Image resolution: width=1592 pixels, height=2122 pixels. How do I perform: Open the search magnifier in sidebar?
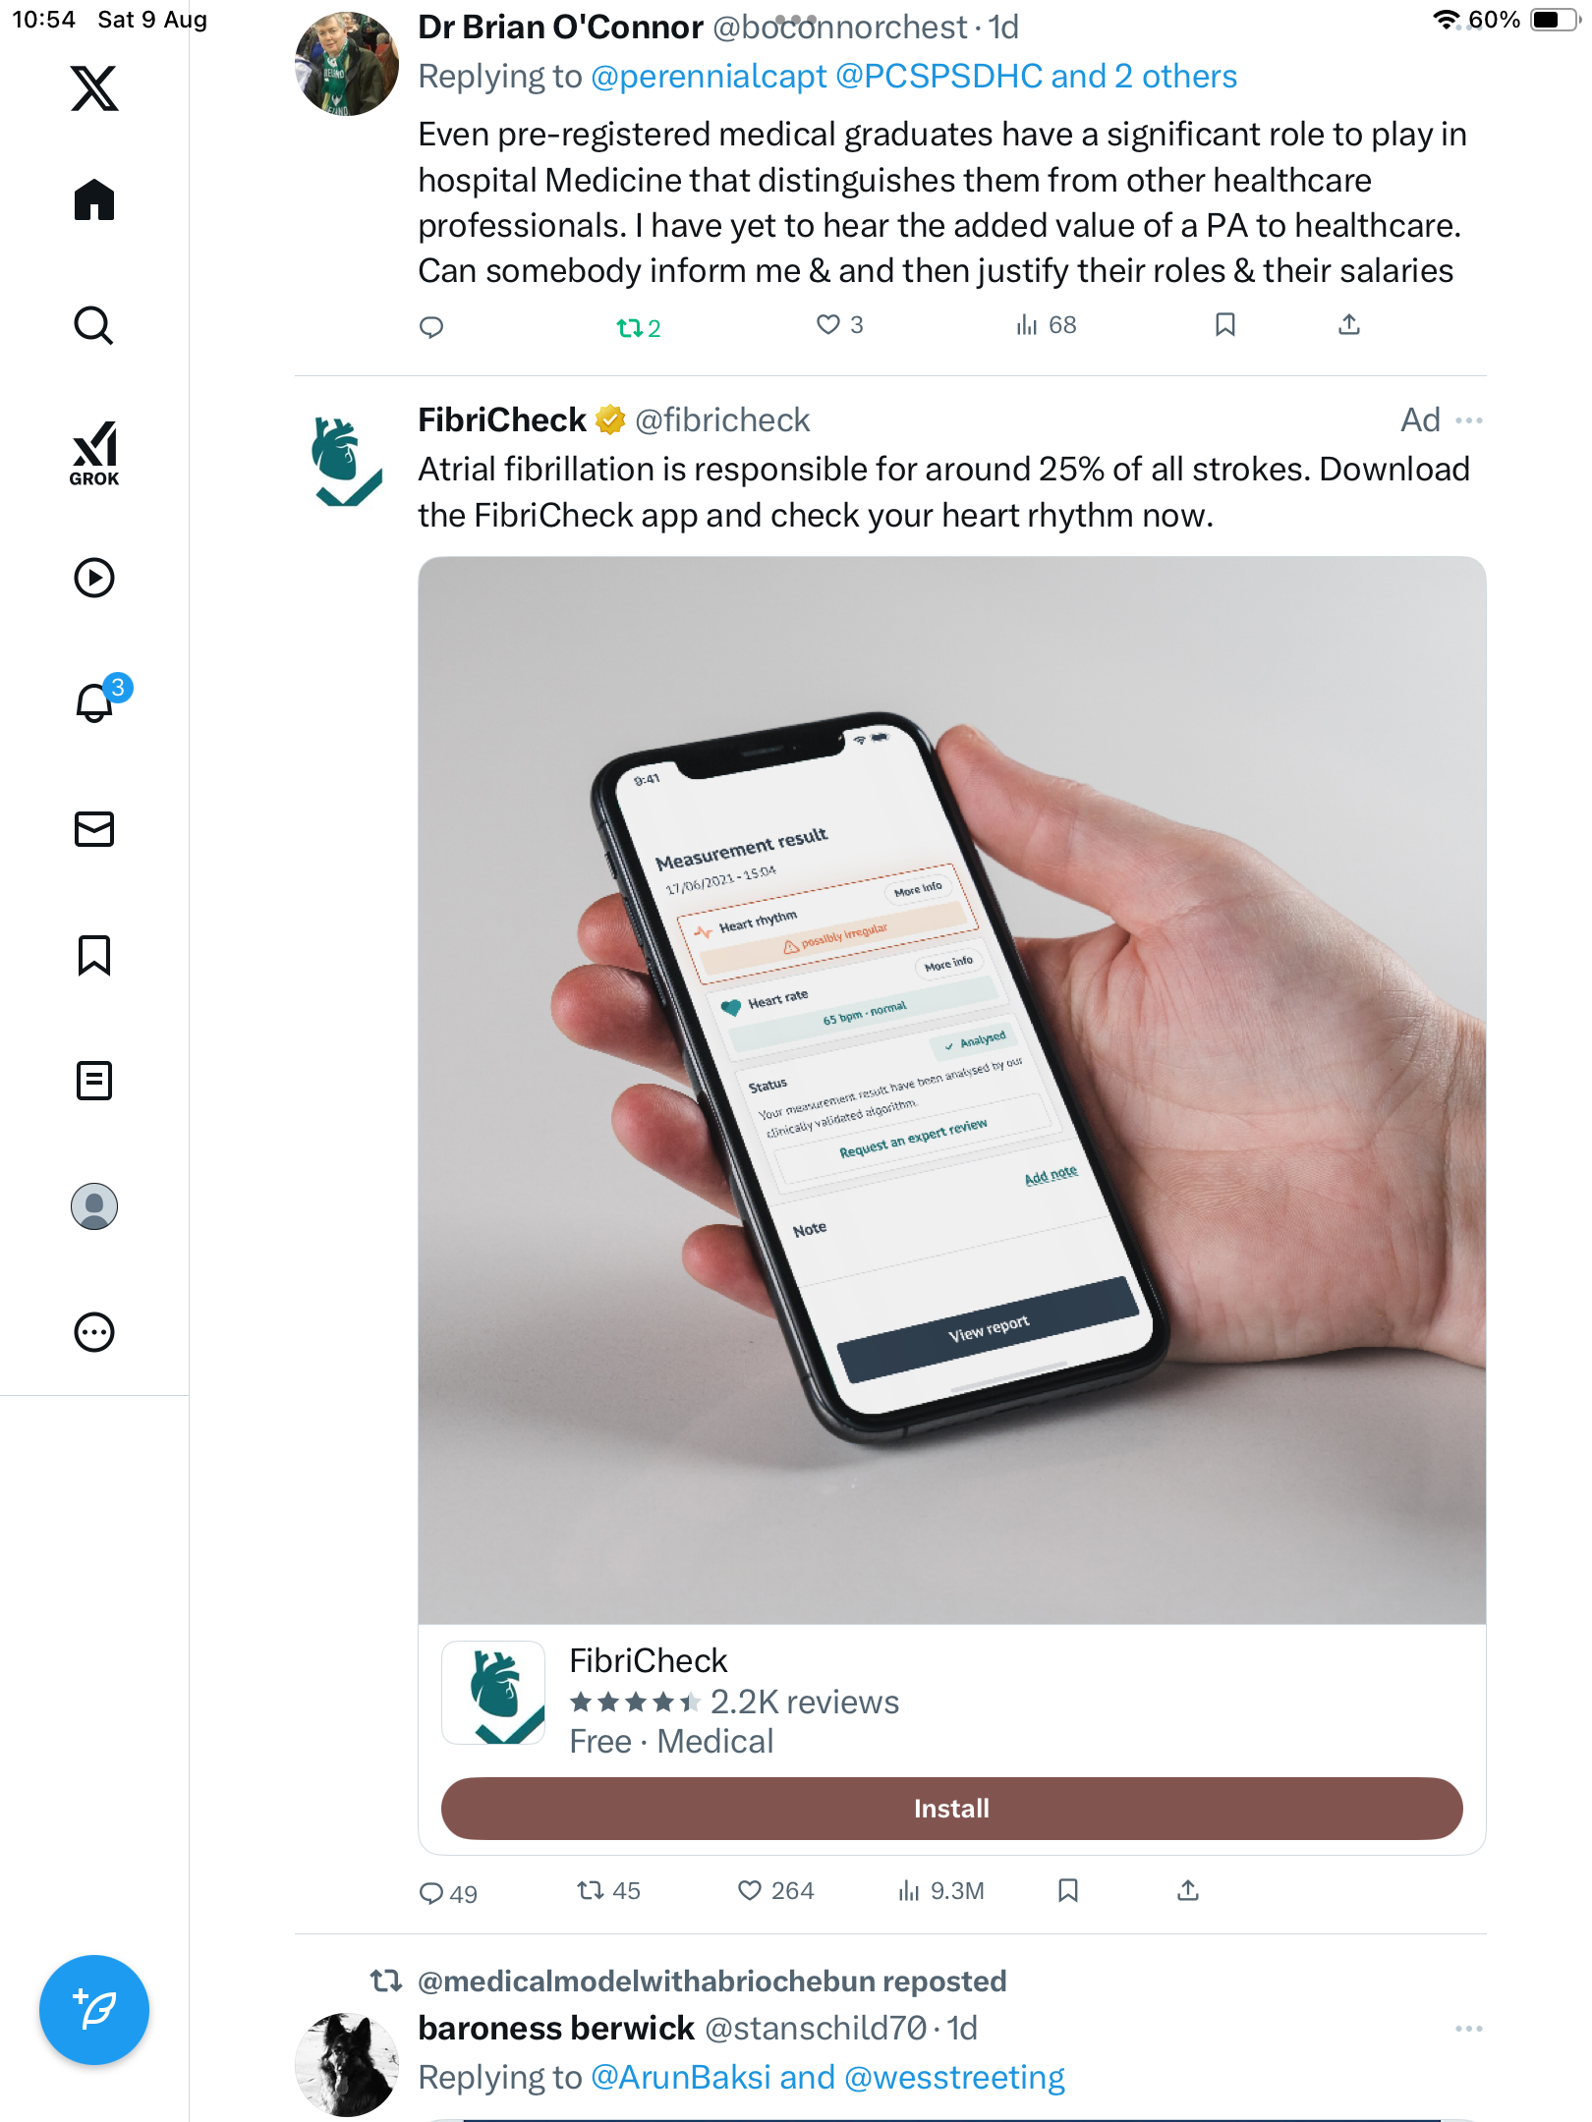(94, 325)
